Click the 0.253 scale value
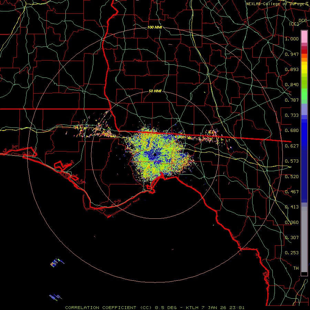Screen dimensions: 310x310 pos(292,253)
